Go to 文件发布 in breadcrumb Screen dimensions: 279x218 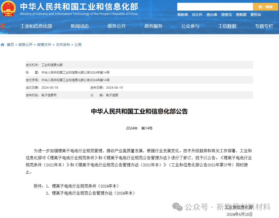[63, 45]
